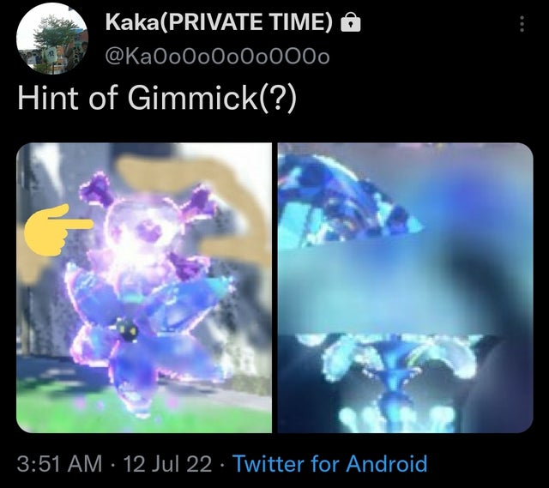Open Kaka's round profile avatar
Viewport: 549px width, 488px height.
[x=52, y=38]
